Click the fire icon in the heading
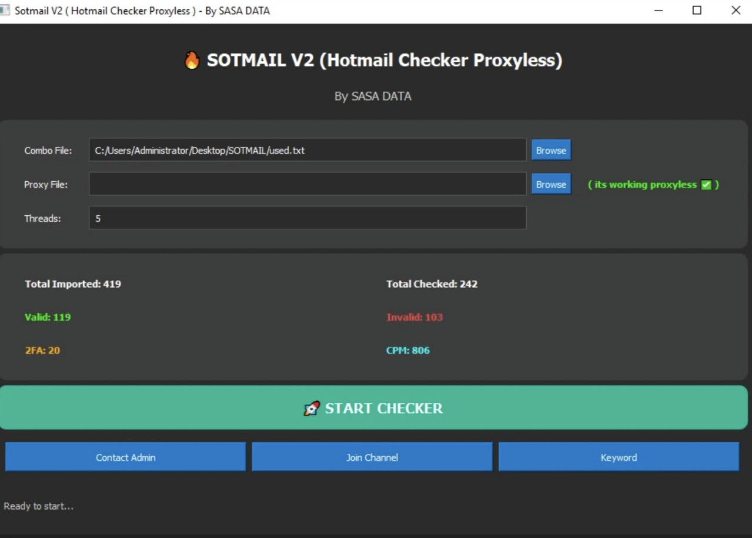 click(192, 60)
